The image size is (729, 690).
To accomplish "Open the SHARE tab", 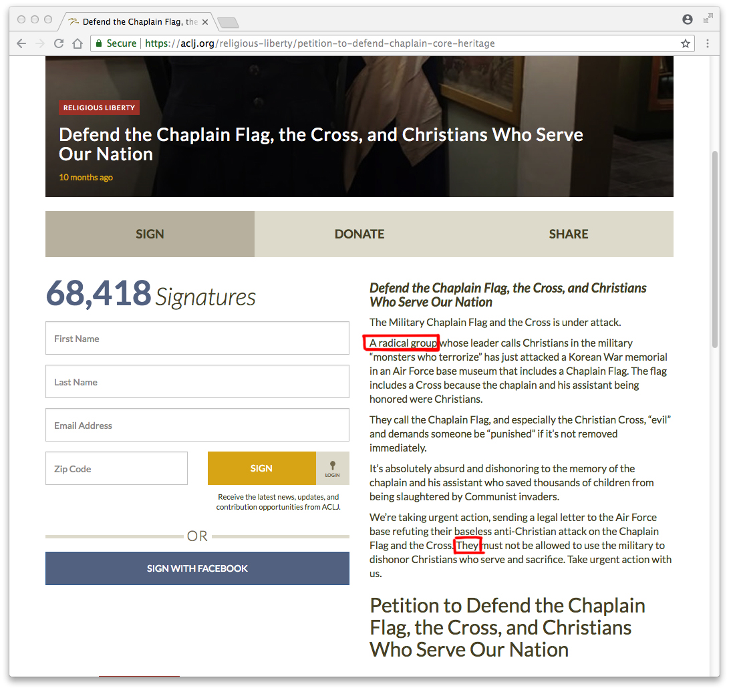I will pos(569,234).
